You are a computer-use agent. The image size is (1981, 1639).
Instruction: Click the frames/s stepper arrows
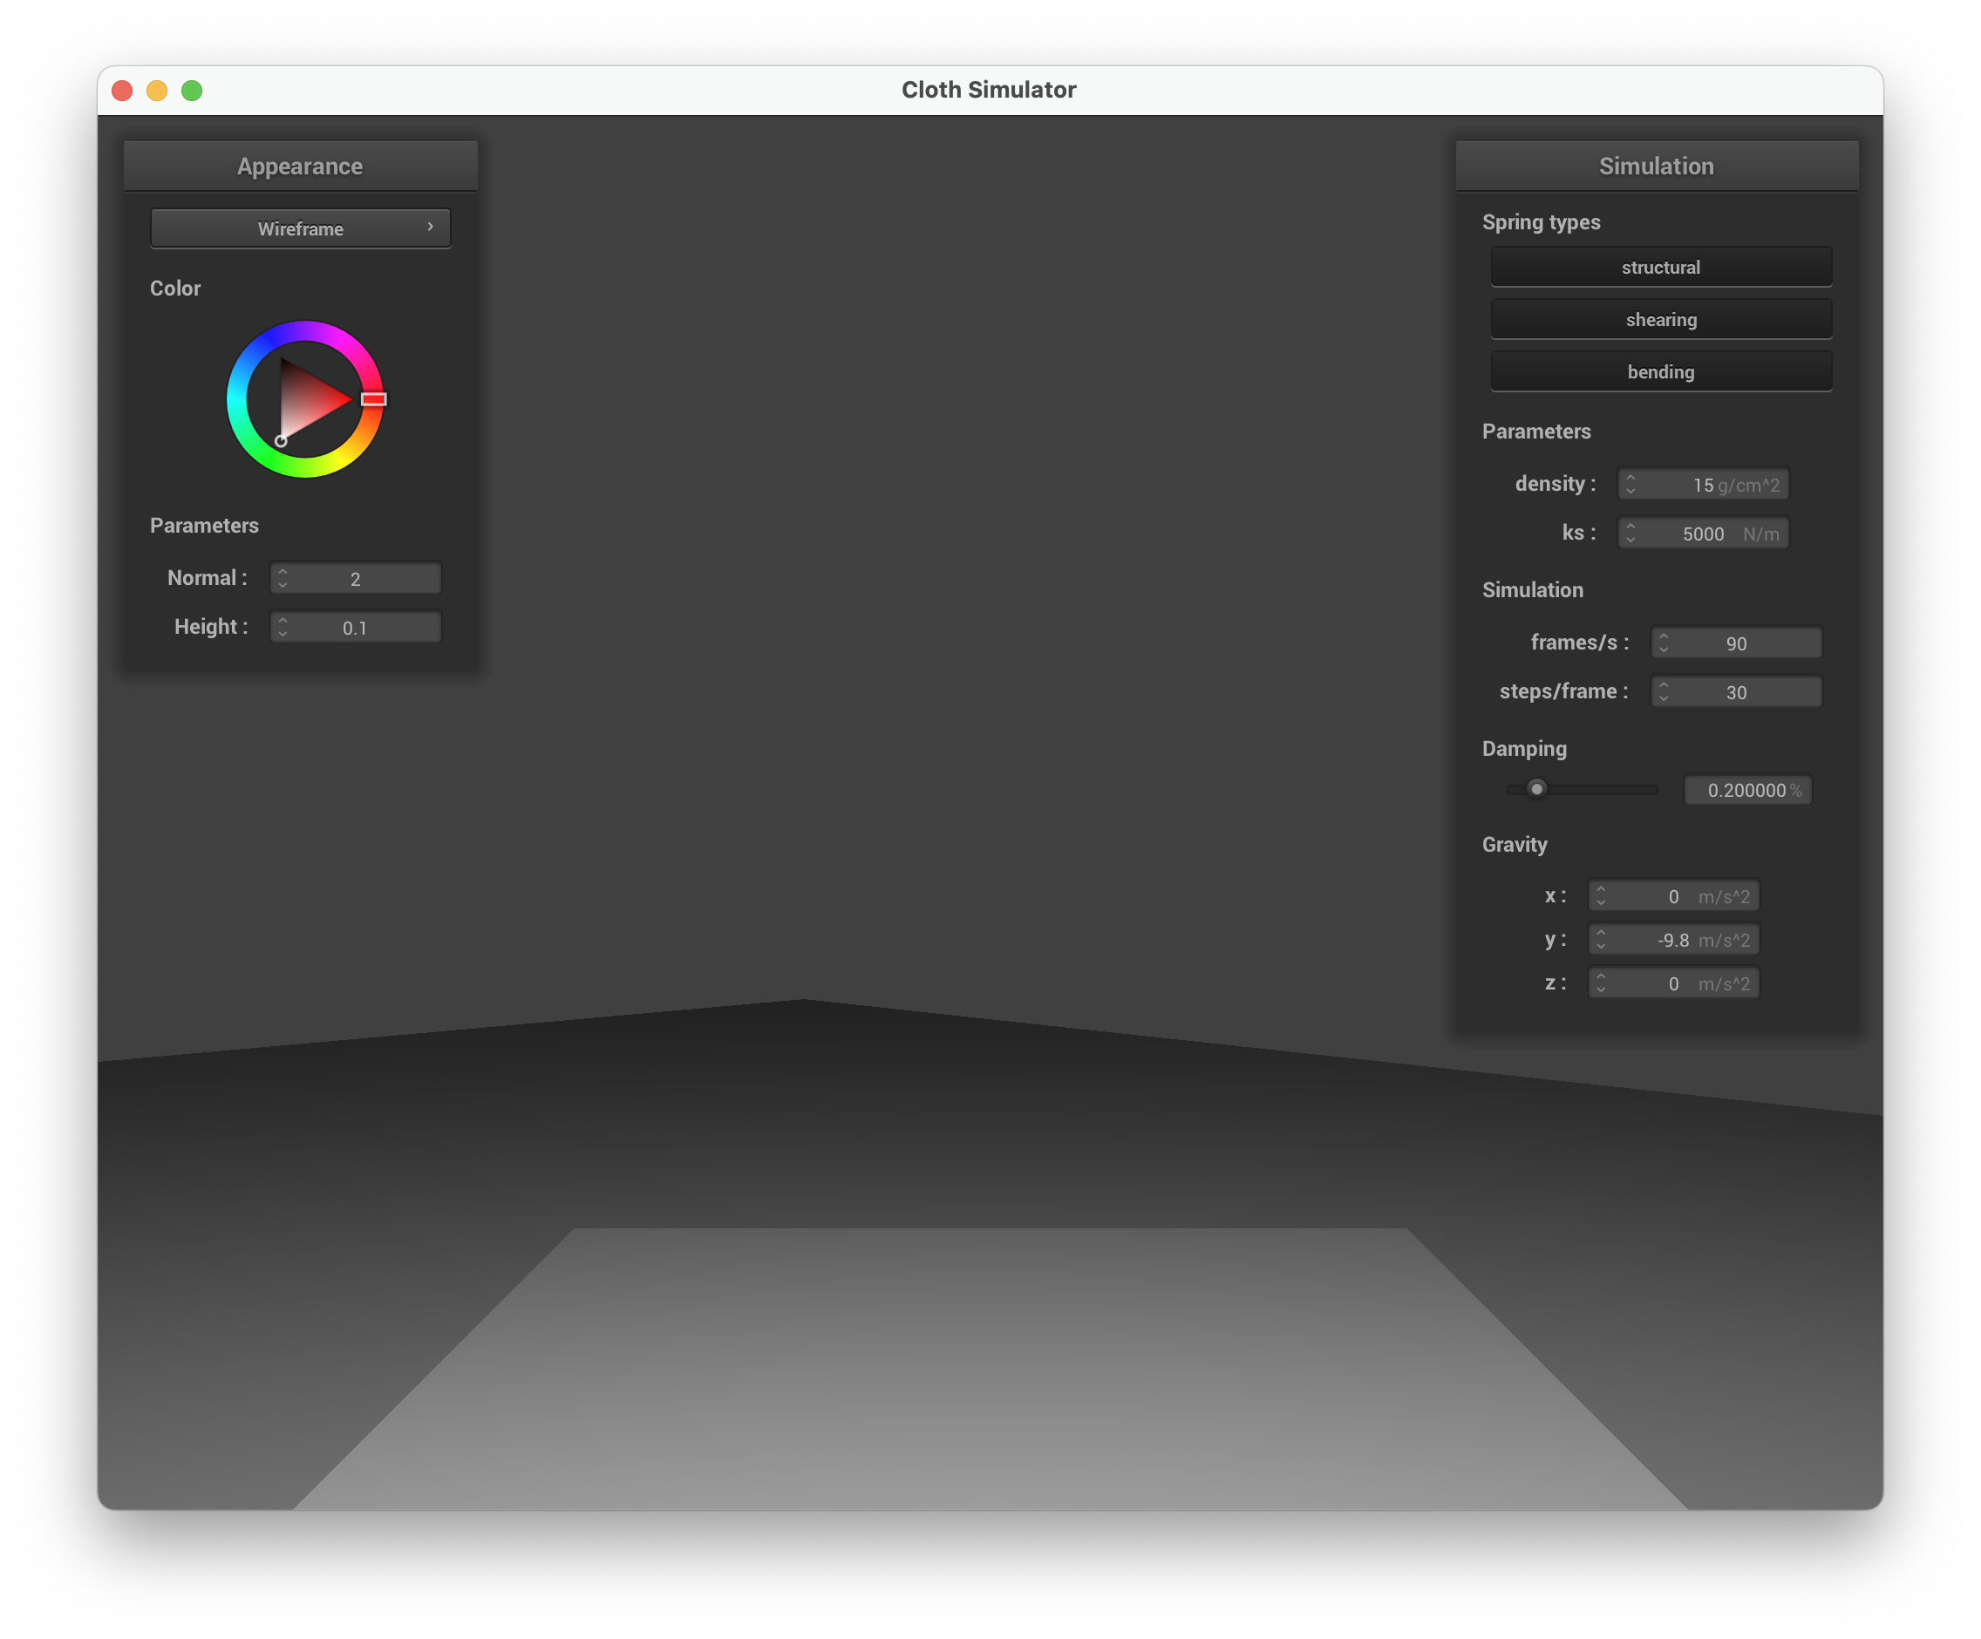point(1663,643)
